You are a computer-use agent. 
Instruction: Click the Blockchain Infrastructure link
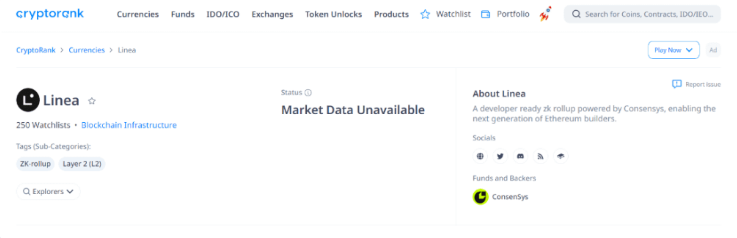(129, 125)
